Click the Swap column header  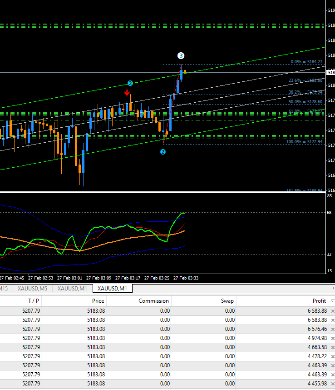pyautogui.click(x=227, y=300)
